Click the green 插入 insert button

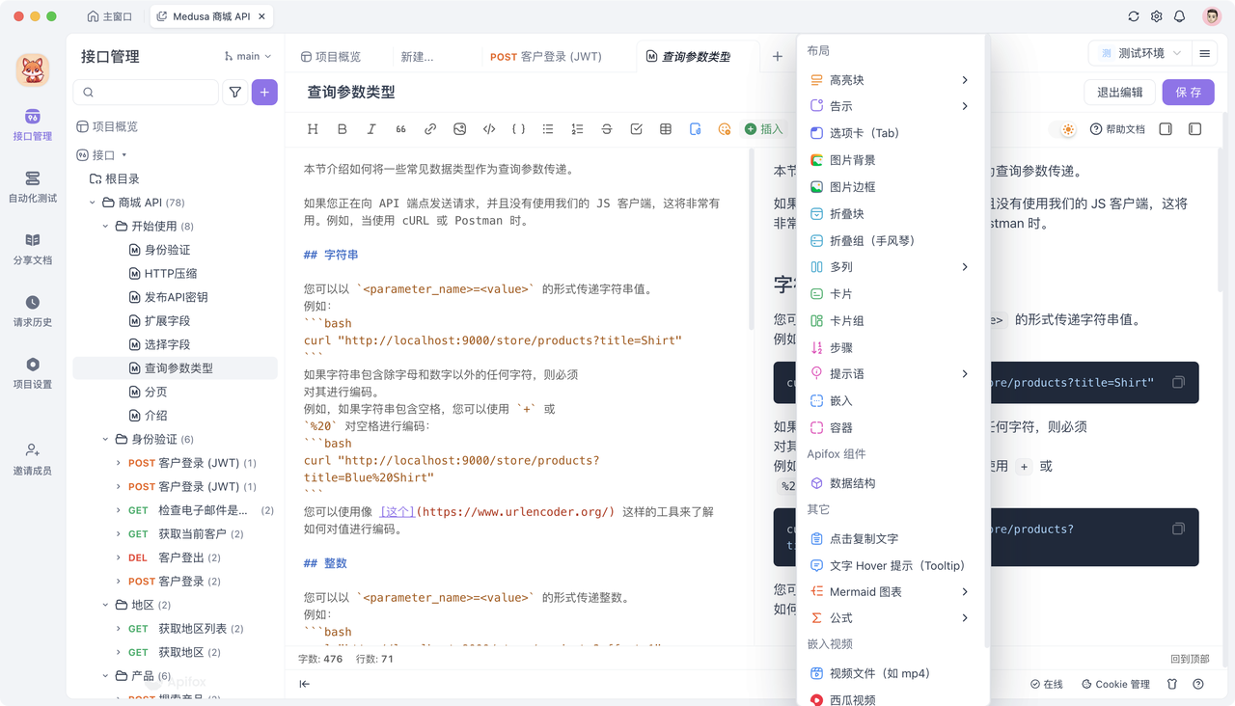click(764, 129)
